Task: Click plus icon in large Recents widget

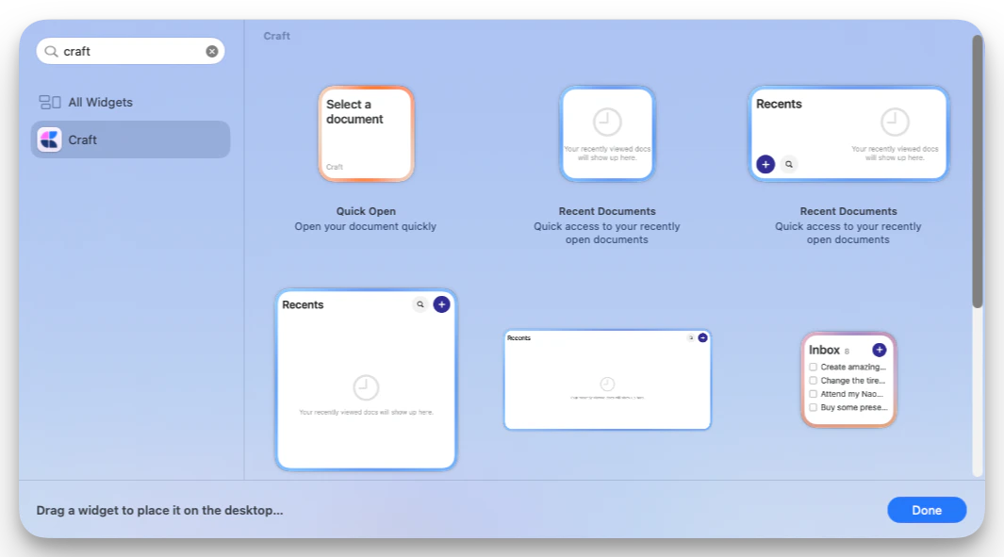Action: pos(442,304)
